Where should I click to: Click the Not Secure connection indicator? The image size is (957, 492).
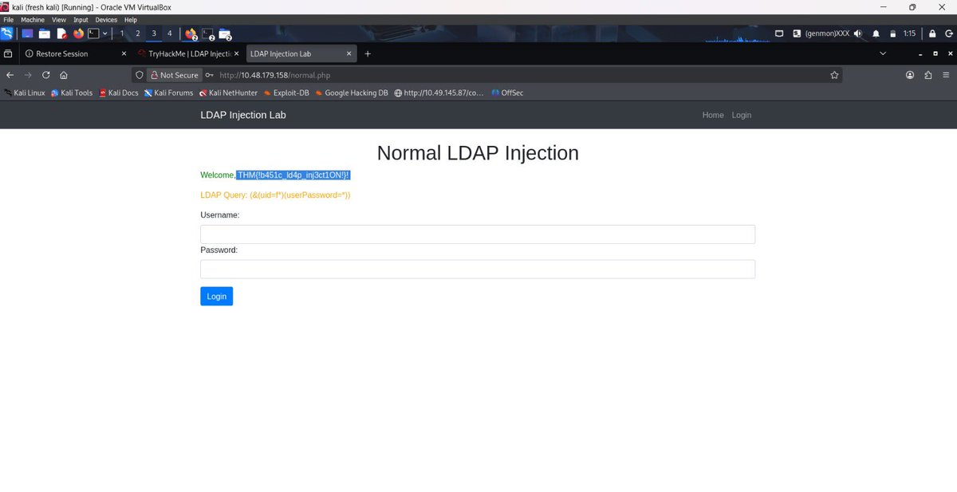175,75
